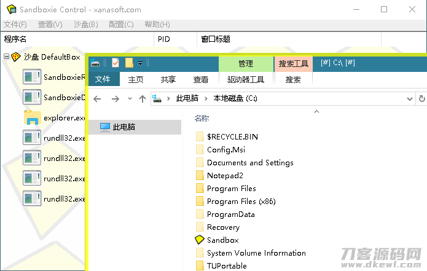The image size is (427, 271).
Task: Collapse the DefaultBox sandbox tree
Action: 6,57
